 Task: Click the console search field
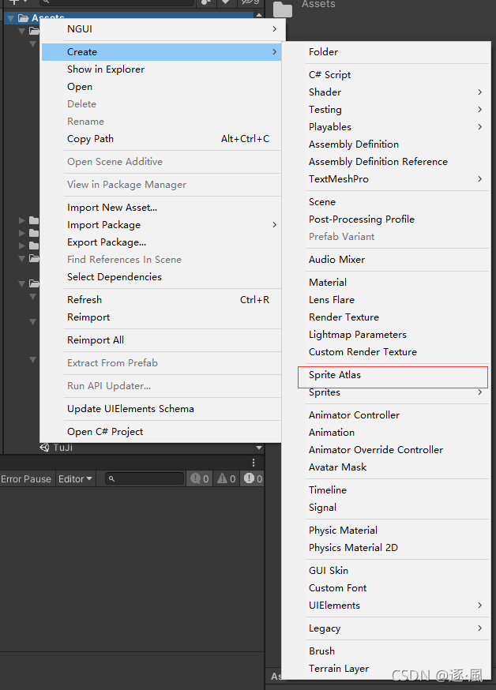(x=145, y=478)
